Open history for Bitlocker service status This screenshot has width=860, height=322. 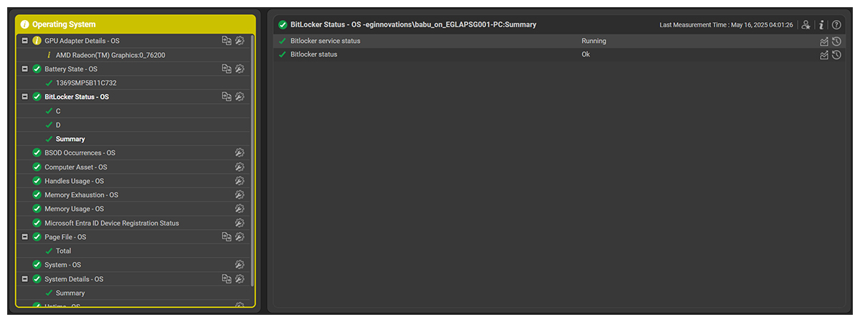click(x=836, y=42)
